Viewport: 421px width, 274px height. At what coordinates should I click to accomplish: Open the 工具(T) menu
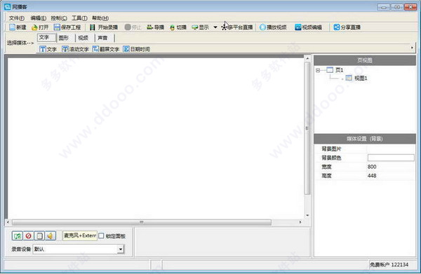click(79, 18)
